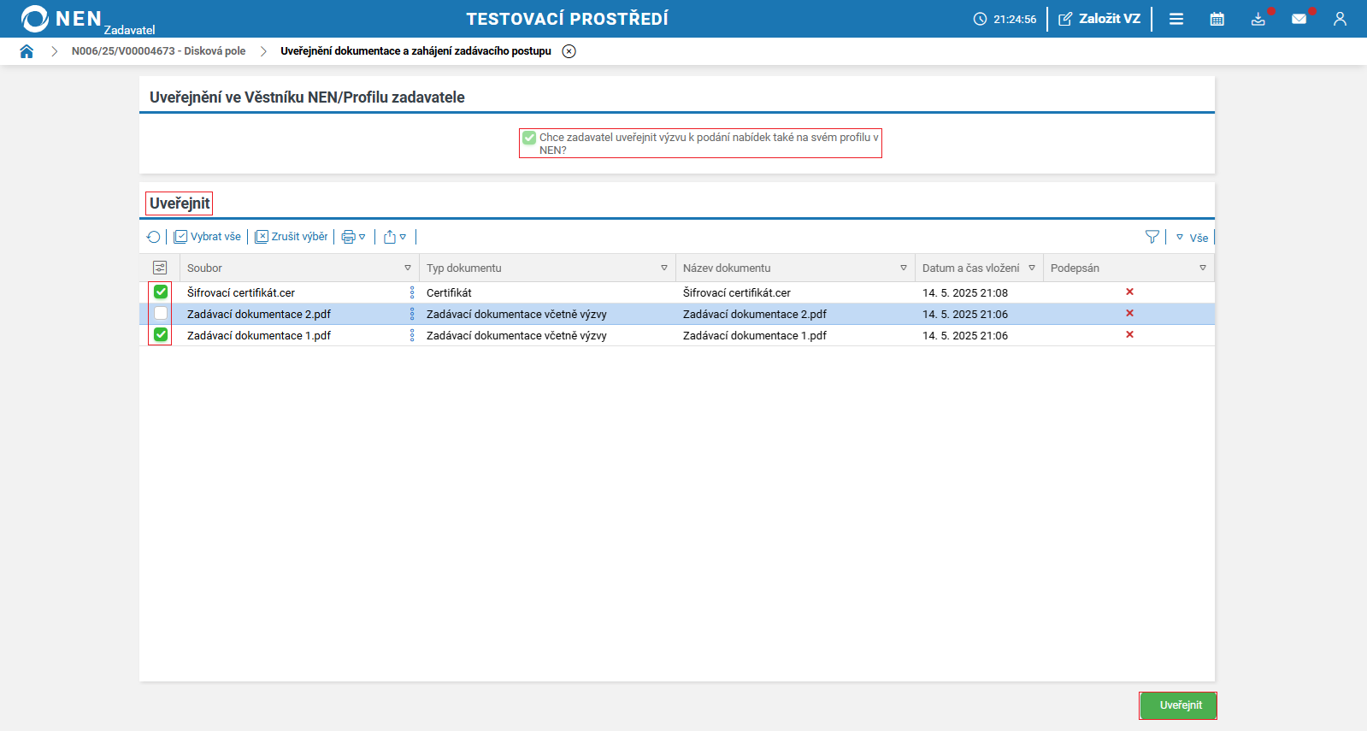This screenshot has width=1367, height=731.
Task: Click the red unsigned mark for Zadávací dokumentace 1.pdf
Action: point(1129,334)
